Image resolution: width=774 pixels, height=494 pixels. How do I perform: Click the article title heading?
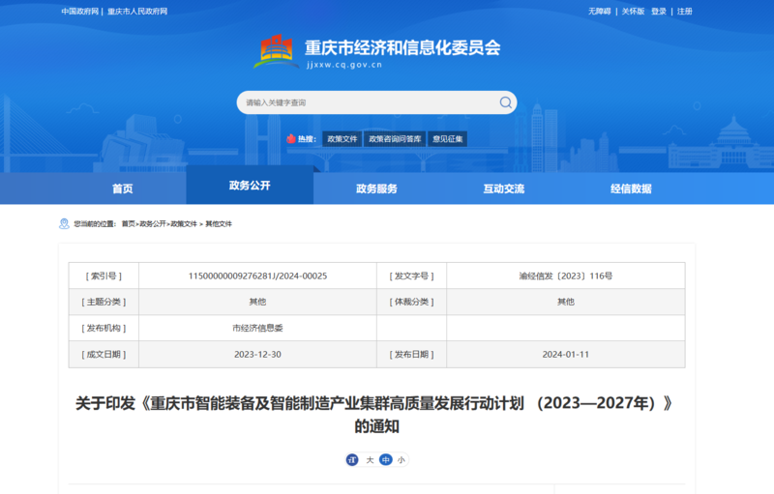tap(376, 415)
